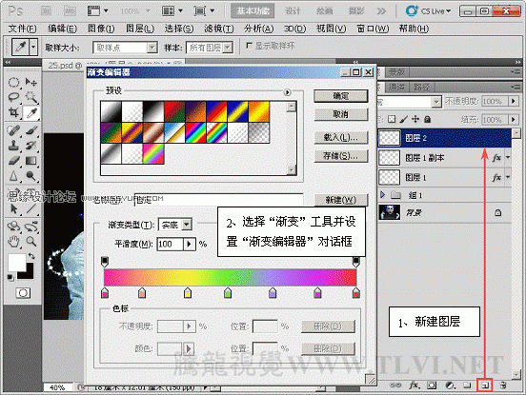This screenshot has height=395, width=526.
Task: Select the rainbow preset in third row
Action: [153, 154]
